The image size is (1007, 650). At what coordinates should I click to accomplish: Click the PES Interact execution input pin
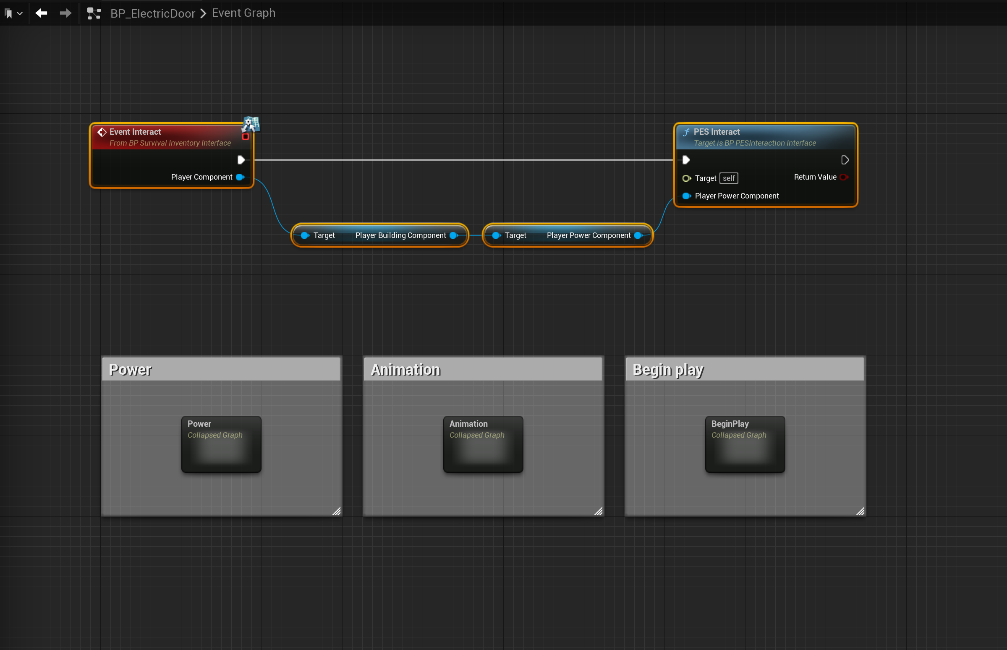686,160
